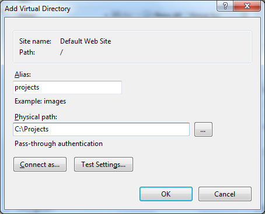The image size is (265, 214).
Task: Click the Example: images hint text
Action: (x=40, y=101)
